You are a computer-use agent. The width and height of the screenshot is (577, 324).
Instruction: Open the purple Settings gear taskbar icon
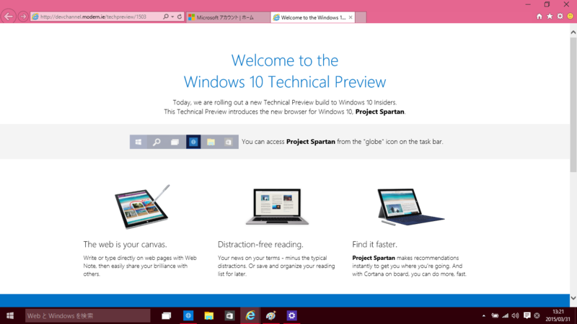[x=292, y=315]
